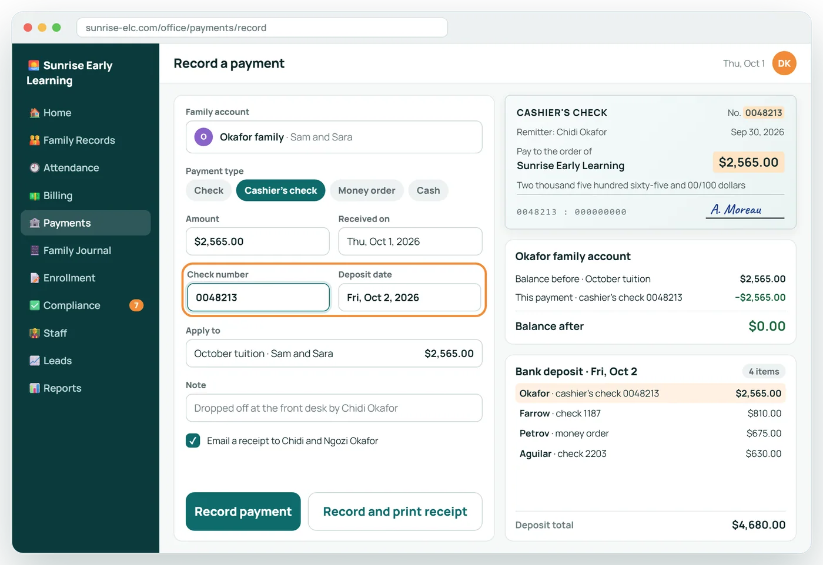This screenshot has height=565, width=823.
Task: Click the Family Journal notebook icon
Action: pos(35,250)
